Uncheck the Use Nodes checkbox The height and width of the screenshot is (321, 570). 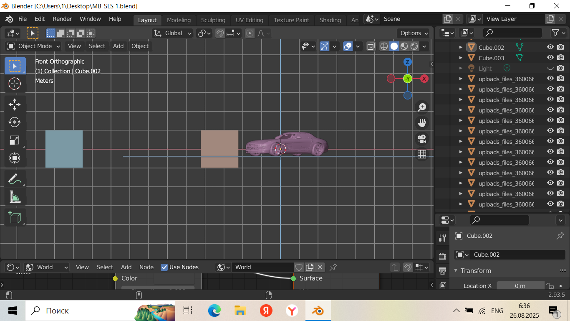[x=164, y=267]
